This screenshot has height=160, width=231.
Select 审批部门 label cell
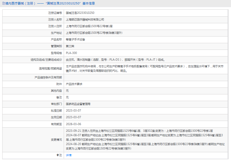(x=33, y=104)
